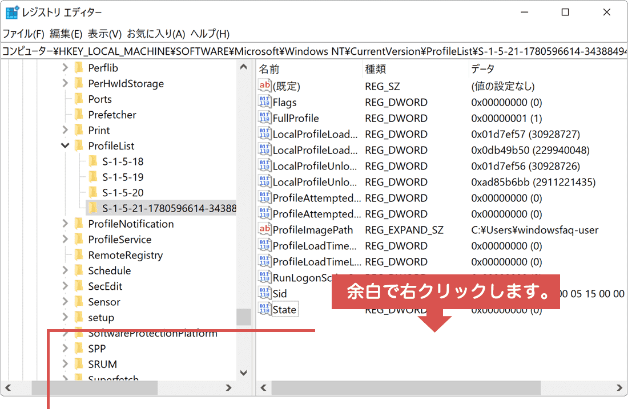Click tree pane scroll left arrow
This screenshot has height=409, width=628.
pyautogui.click(x=8, y=388)
